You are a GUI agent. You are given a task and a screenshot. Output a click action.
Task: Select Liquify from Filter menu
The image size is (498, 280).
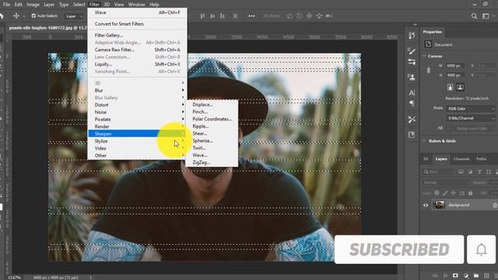(137, 64)
